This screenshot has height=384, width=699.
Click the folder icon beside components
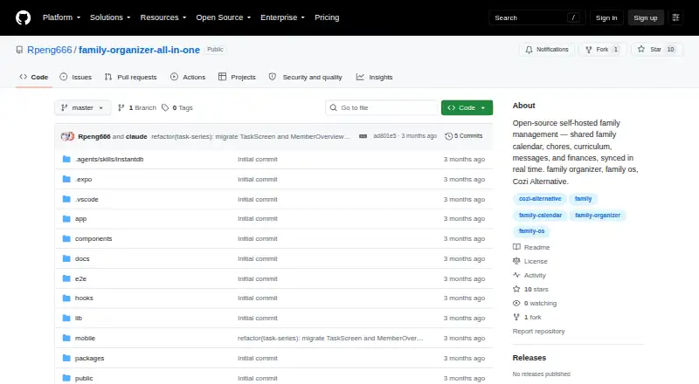tap(66, 239)
